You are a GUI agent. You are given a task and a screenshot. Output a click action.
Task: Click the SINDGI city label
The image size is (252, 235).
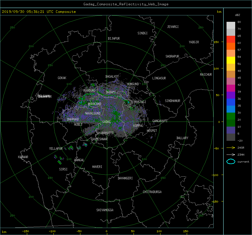tap(143, 33)
